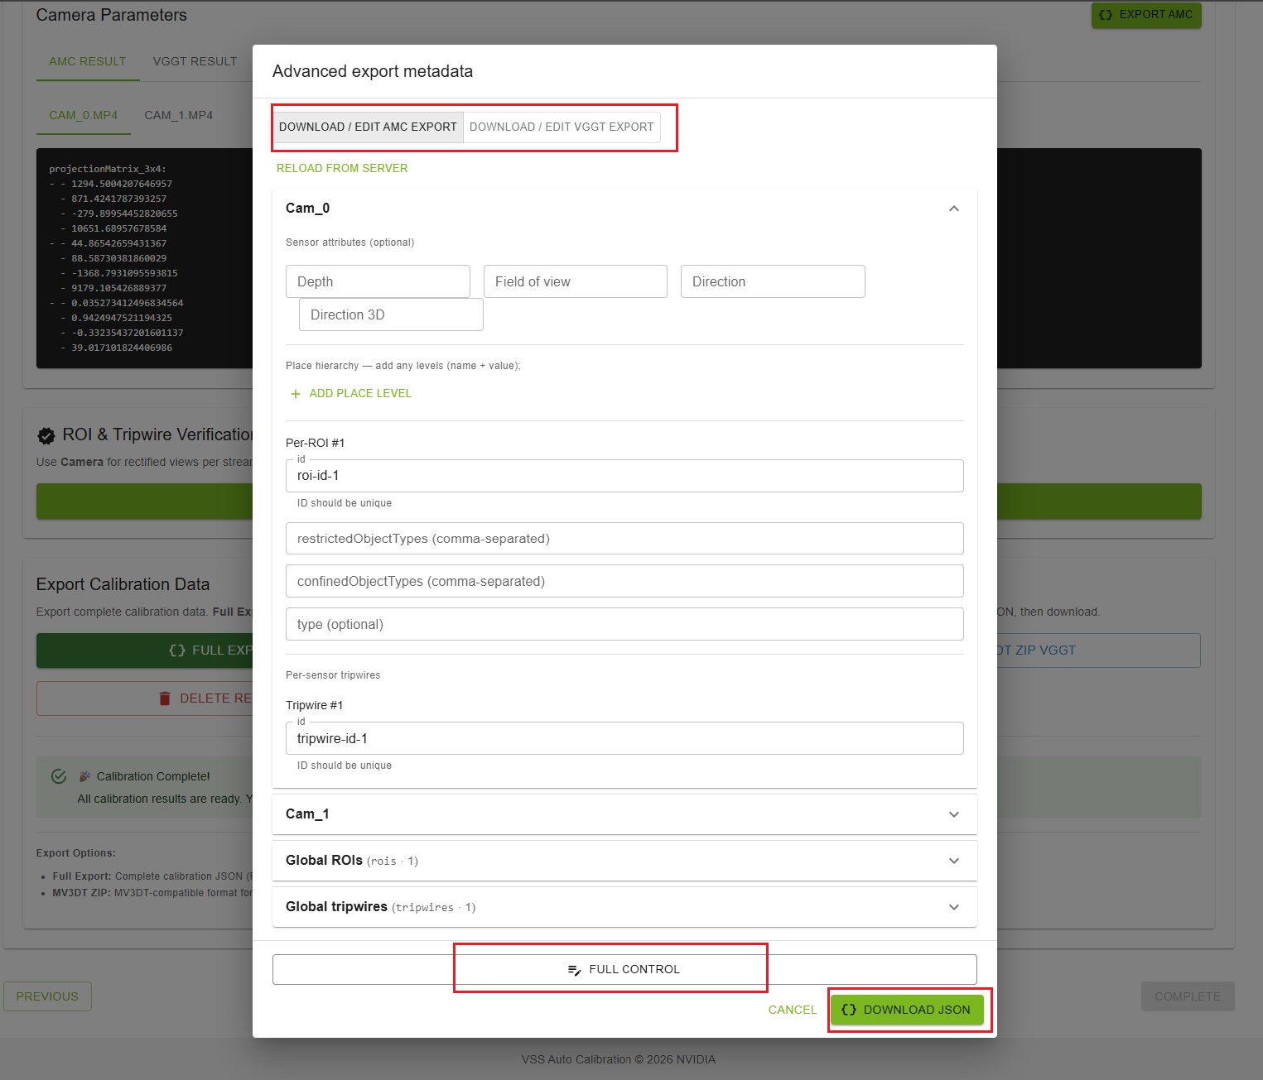Click braces icon on Export AMC

1106,15
